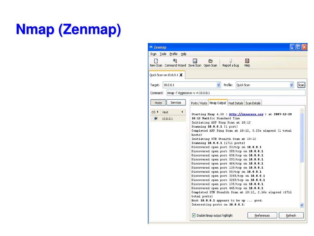Sort by the Host column header
The image size is (314, 236).
pos(173,112)
